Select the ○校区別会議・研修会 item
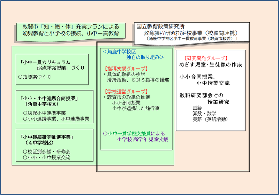279x195 pixels. tap(46, 152)
